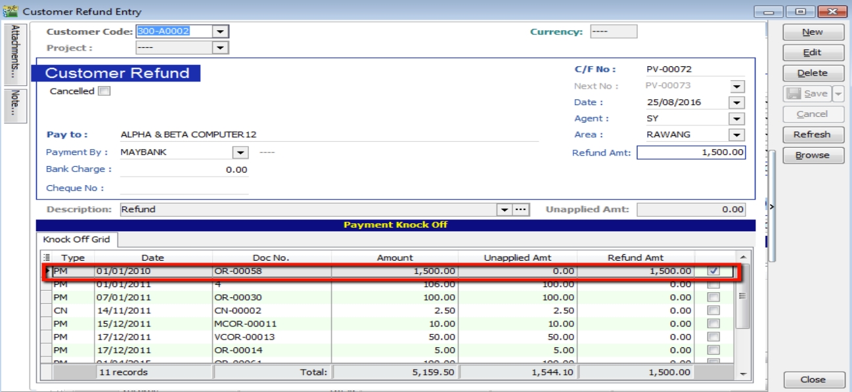
Task: Click the Save button disk icon
Action: 793,94
